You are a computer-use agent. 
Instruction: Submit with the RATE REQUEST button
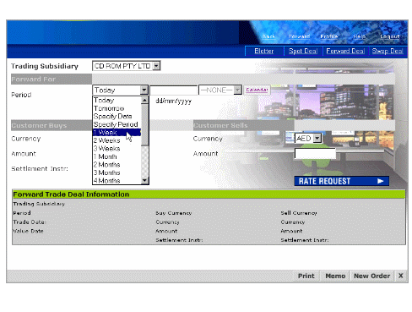(x=342, y=181)
